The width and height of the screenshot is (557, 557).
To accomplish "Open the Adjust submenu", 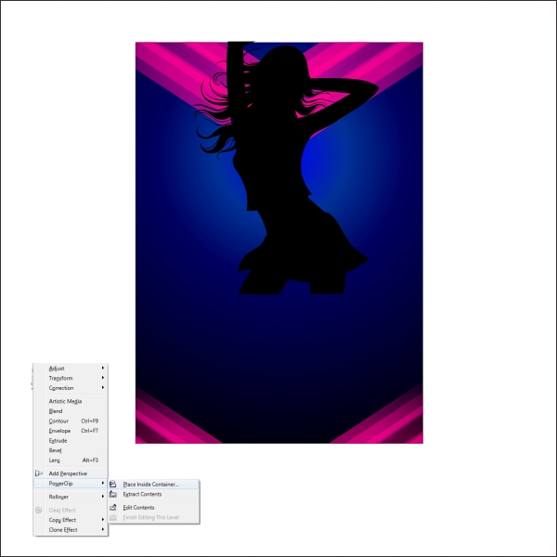I will click(x=58, y=369).
